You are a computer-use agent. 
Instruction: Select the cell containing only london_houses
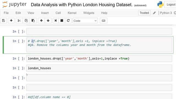99,68
